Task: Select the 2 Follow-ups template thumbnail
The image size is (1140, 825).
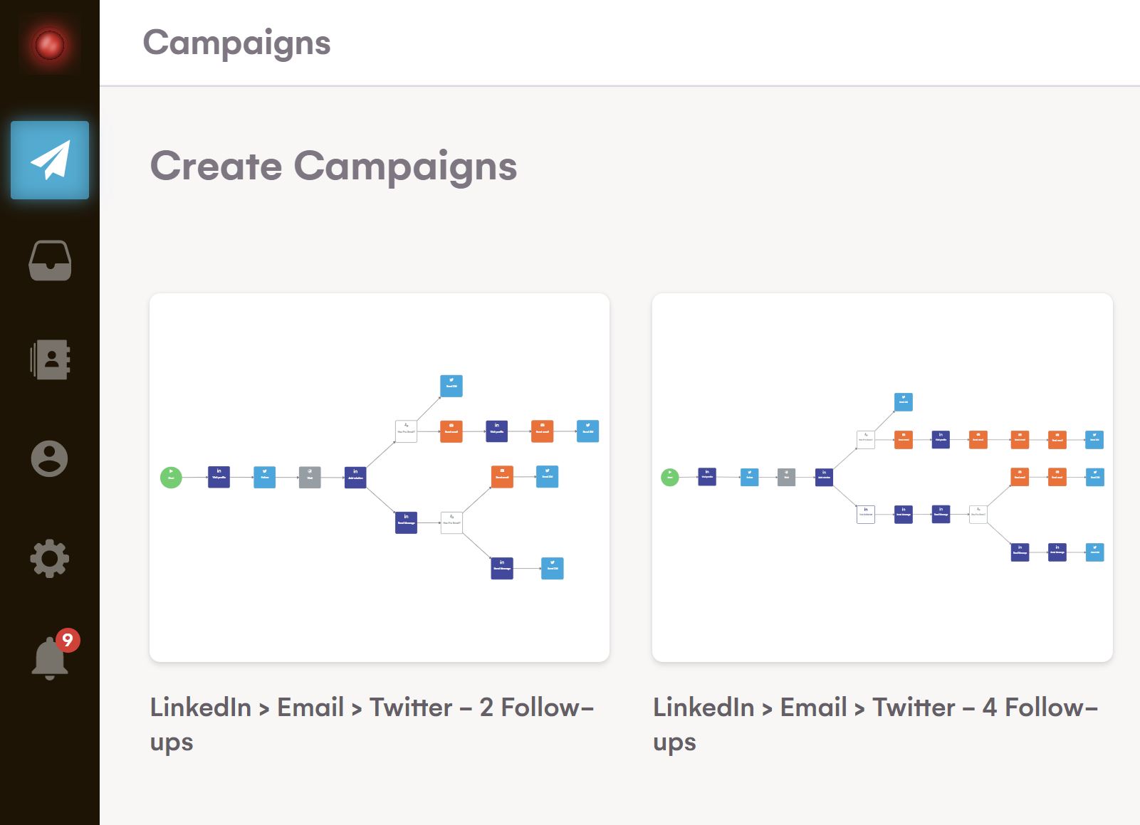Action: click(x=379, y=477)
